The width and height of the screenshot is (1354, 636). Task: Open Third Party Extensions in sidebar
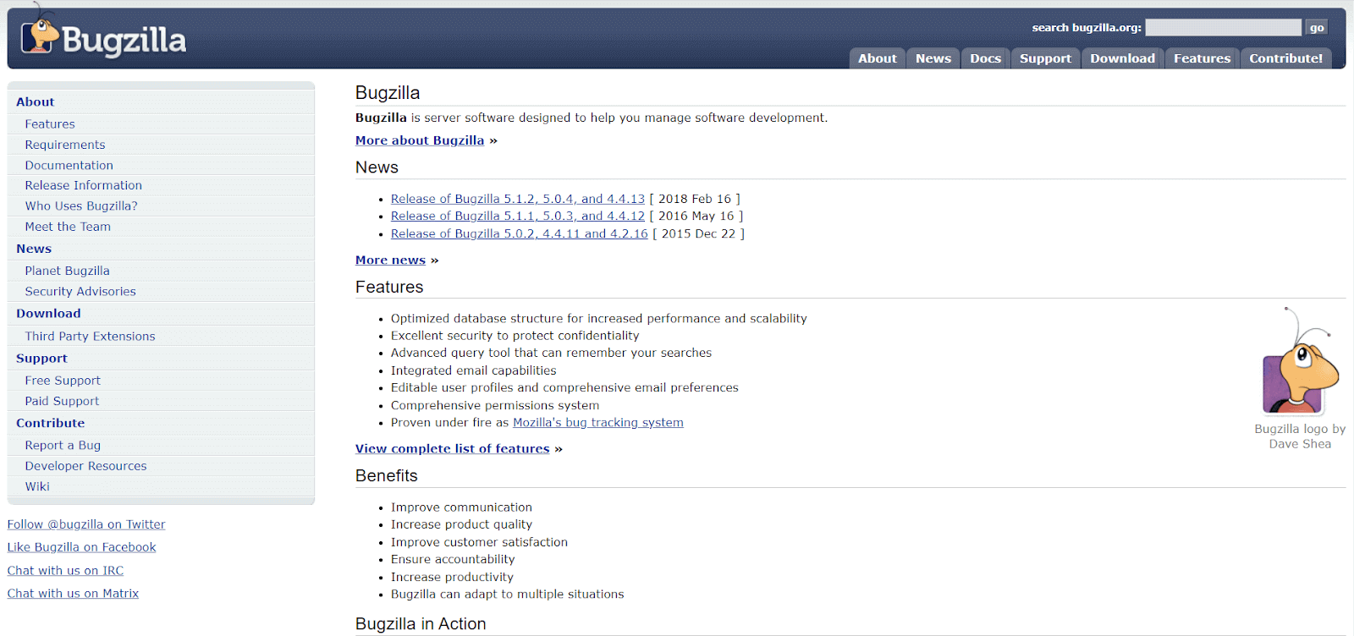[90, 336]
